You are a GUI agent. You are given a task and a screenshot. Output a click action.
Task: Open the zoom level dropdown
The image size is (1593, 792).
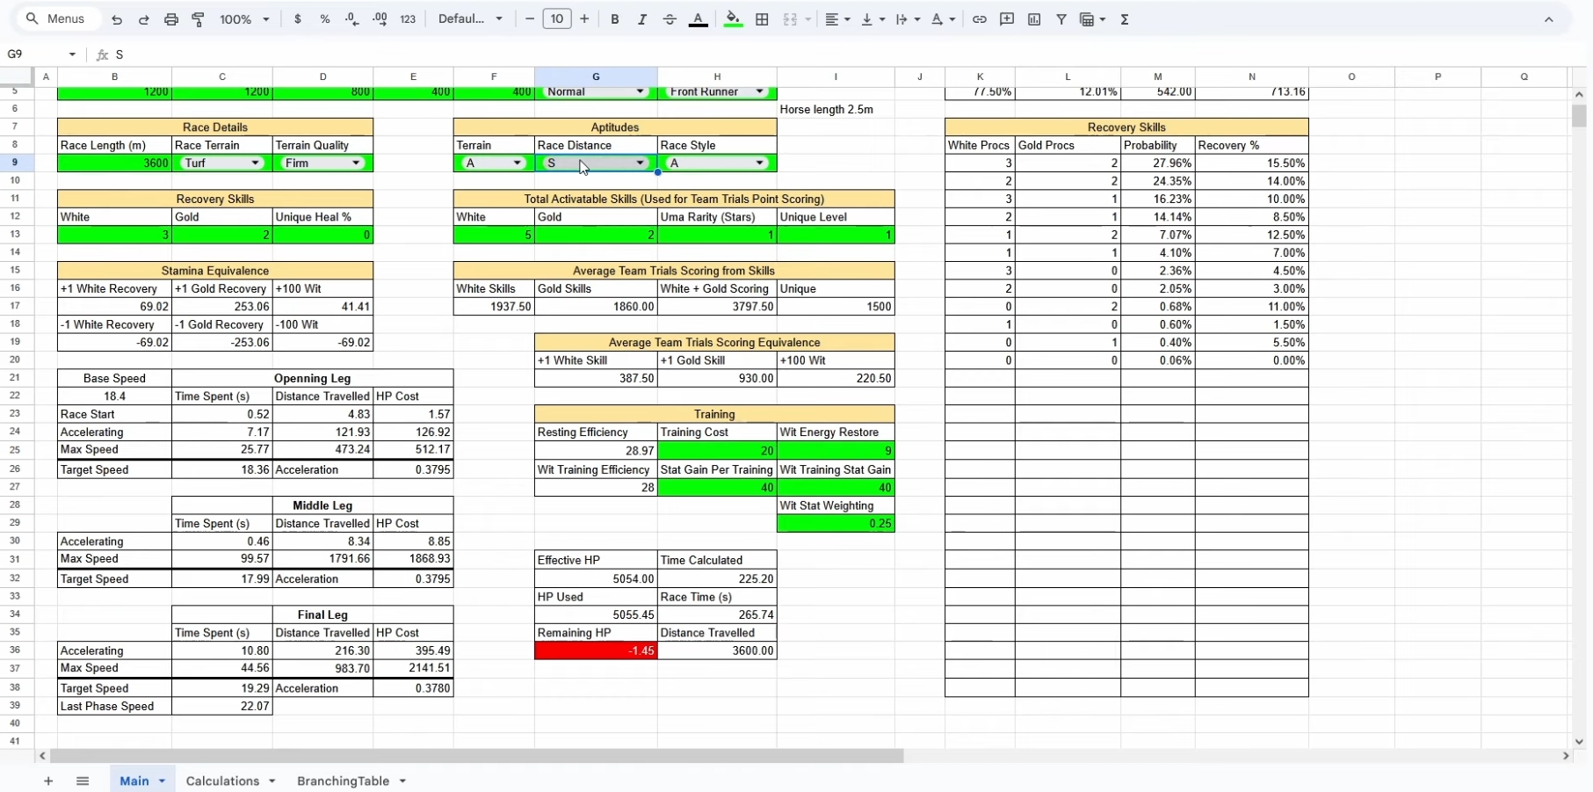245,19
